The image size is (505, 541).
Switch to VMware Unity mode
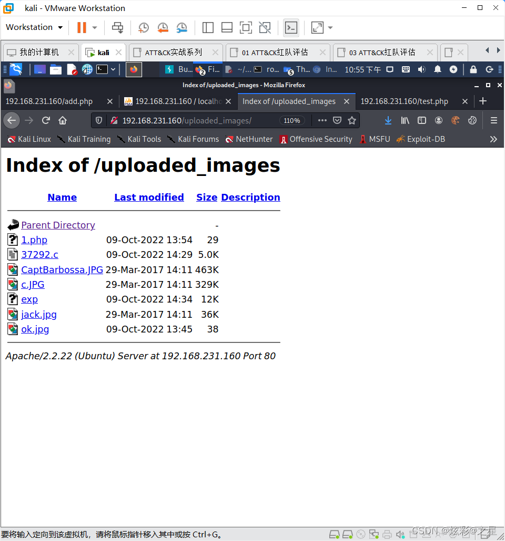tap(265, 28)
